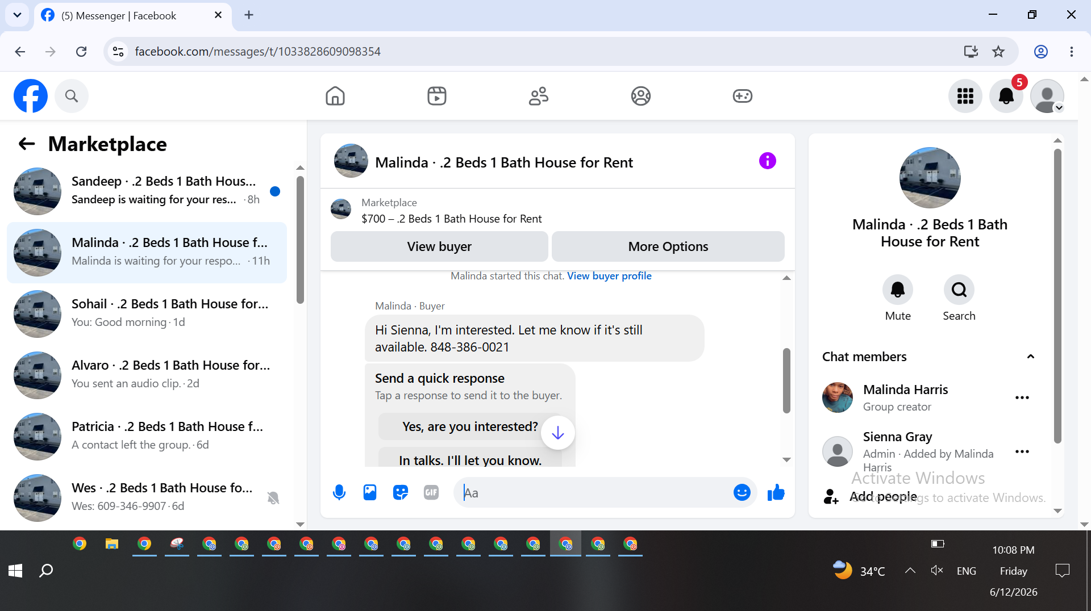The width and height of the screenshot is (1091, 611).
Task: Open options for Malinda Harris member
Action: [1022, 397]
